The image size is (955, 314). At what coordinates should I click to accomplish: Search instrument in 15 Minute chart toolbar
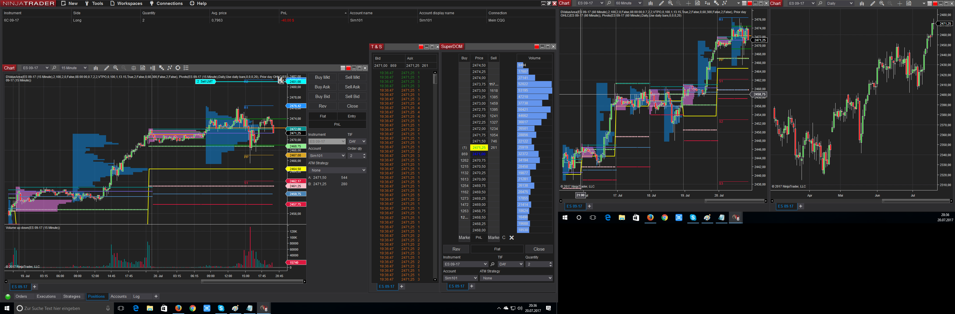54,68
